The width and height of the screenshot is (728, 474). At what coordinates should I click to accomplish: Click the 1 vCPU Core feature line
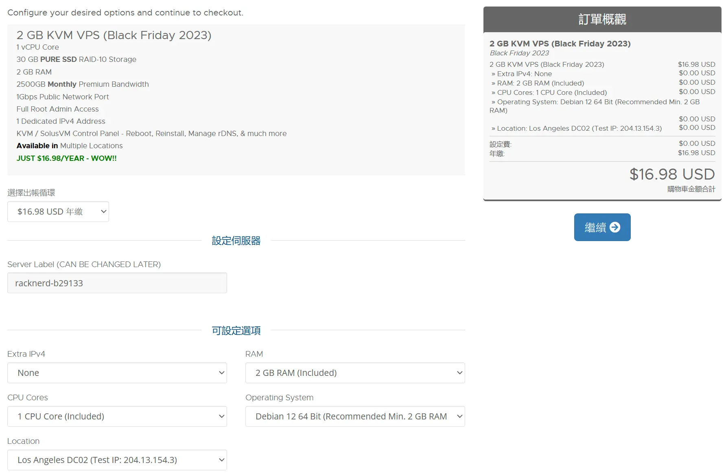(x=38, y=47)
